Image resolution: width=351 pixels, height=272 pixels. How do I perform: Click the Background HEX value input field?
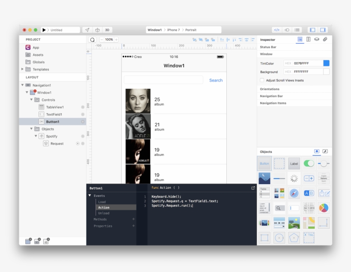click(305, 72)
